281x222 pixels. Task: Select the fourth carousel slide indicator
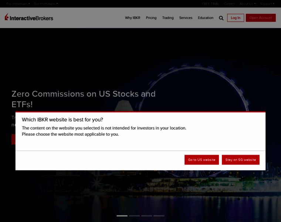pyautogui.click(x=159, y=216)
